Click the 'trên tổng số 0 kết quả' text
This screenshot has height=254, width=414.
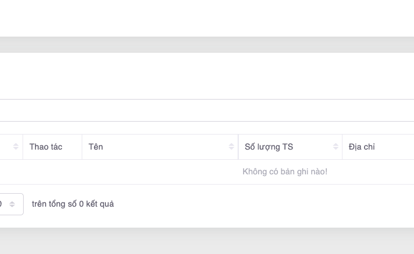pos(73,204)
